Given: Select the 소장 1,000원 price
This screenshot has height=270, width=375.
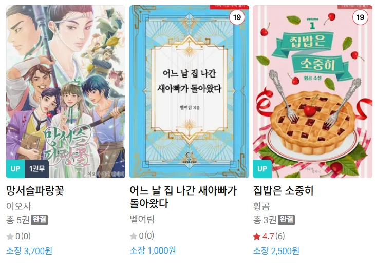Looking at the screenshot, I should 153,250.
